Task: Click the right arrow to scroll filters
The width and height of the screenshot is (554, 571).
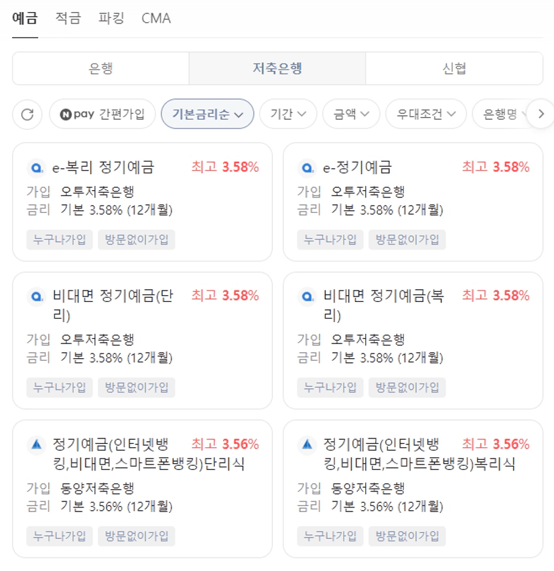Action: (x=541, y=114)
